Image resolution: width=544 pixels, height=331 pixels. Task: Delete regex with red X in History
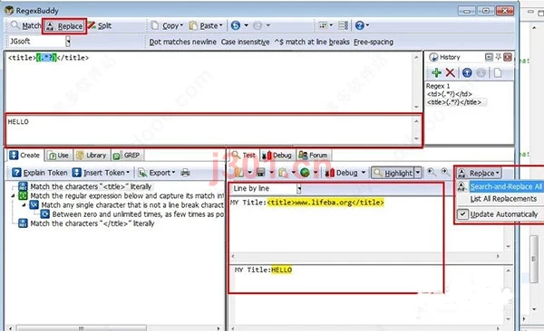pos(450,72)
